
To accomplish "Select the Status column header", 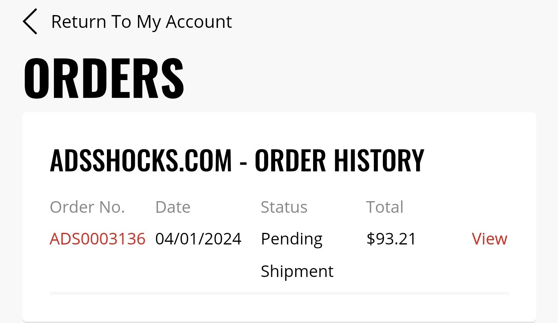I will (284, 207).
